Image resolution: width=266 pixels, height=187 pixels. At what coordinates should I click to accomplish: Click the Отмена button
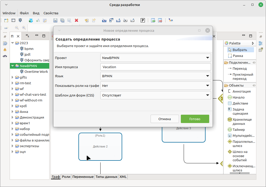(165, 119)
